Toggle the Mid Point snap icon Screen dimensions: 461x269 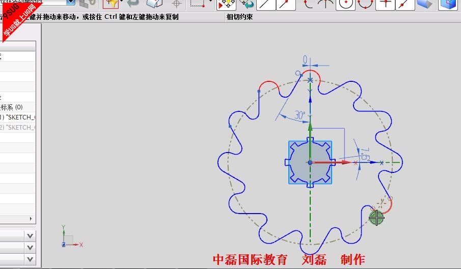coord(286,5)
